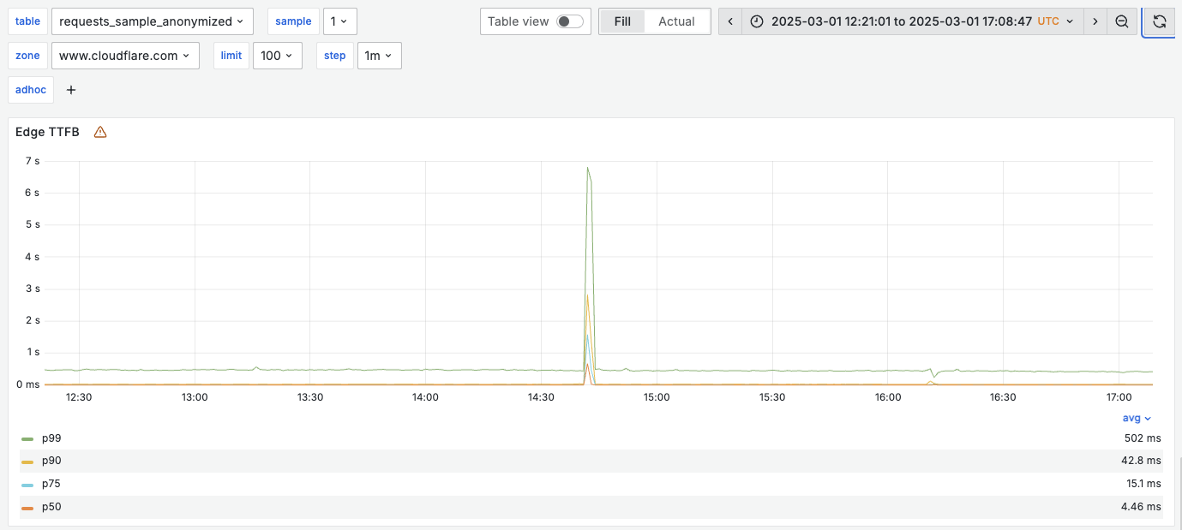Select the Fill display option
This screenshot has height=530, width=1182.
click(622, 21)
